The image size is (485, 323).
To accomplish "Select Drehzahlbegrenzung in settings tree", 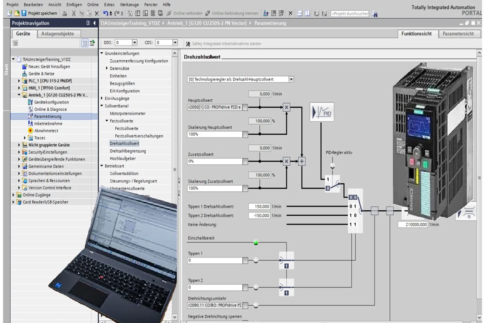I will [128, 151].
